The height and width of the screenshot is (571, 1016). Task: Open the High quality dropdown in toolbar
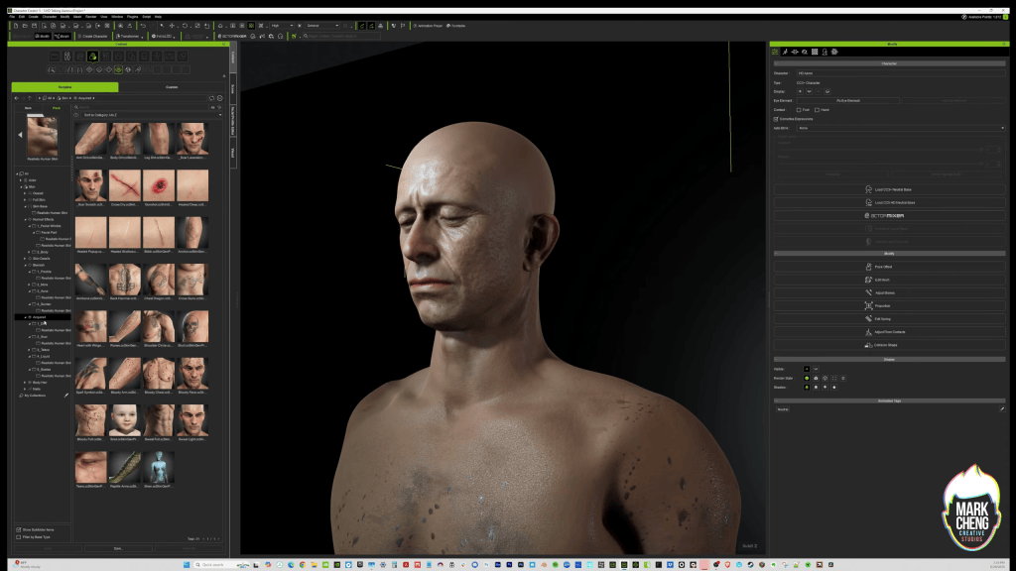[x=282, y=26]
